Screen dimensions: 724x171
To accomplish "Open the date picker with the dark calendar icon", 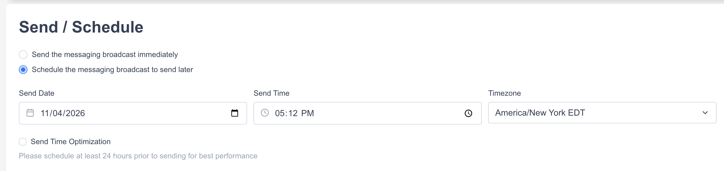I will tap(234, 113).
